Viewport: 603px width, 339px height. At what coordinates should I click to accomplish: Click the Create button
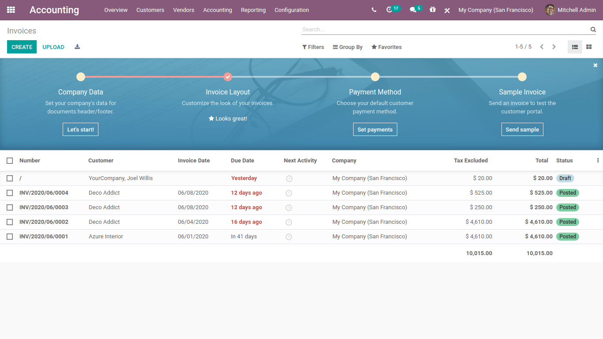[22, 47]
